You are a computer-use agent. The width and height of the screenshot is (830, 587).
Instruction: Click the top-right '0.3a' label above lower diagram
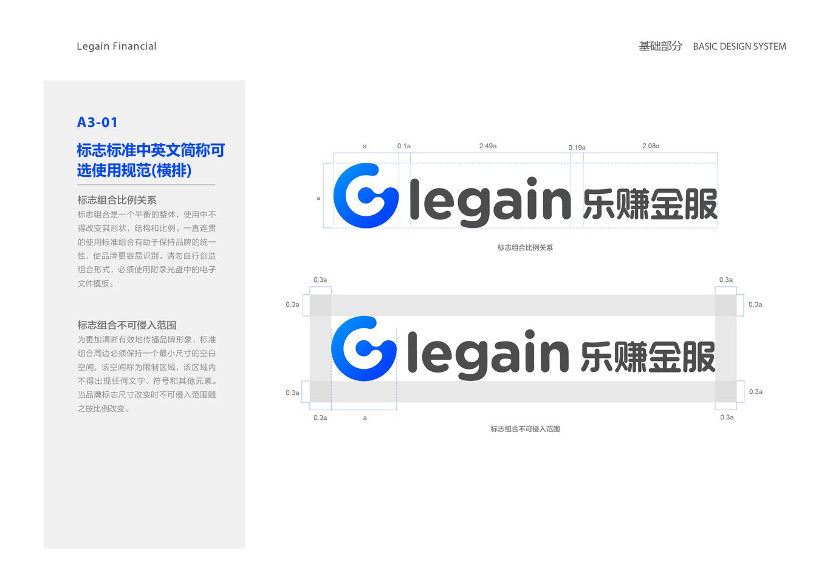tap(726, 280)
